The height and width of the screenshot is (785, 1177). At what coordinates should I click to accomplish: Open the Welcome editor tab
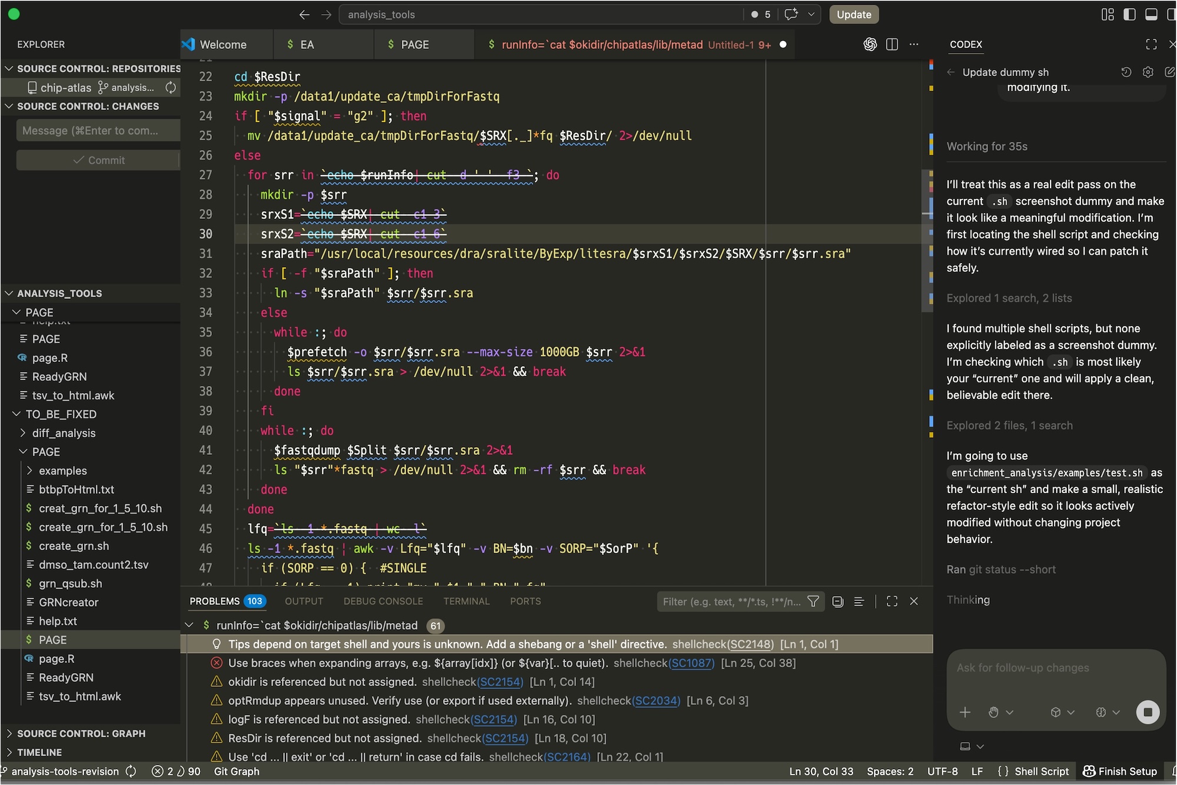tap(222, 44)
